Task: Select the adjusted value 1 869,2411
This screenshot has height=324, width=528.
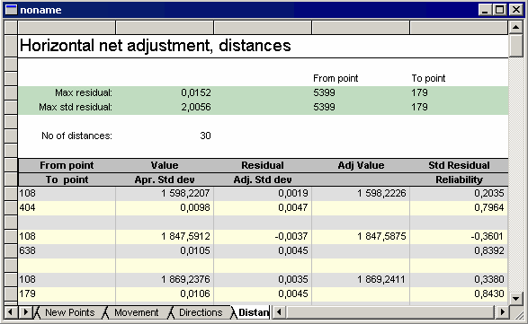Action: (361, 279)
